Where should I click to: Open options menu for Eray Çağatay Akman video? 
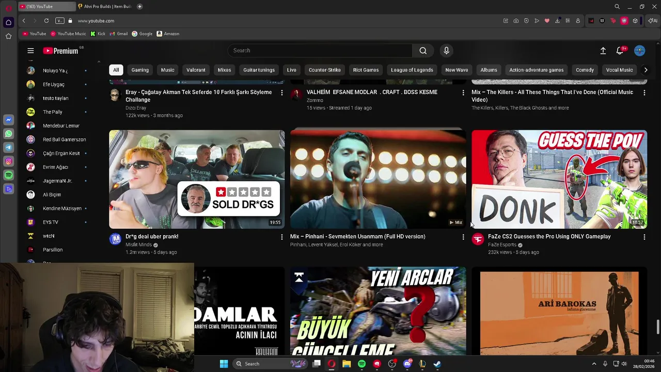pyautogui.click(x=281, y=92)
